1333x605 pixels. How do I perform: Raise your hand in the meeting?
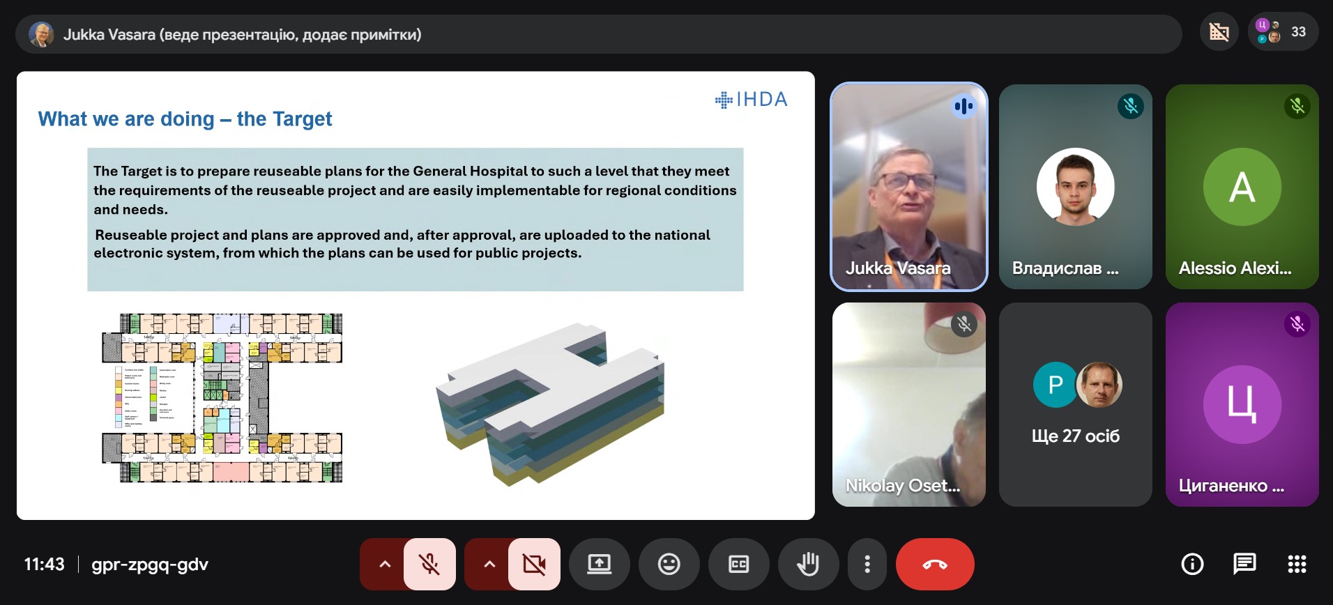point(808,564)
